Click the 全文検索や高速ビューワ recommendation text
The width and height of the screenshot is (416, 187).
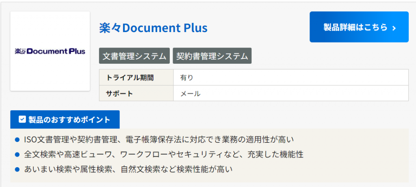[x=163, y=154]
